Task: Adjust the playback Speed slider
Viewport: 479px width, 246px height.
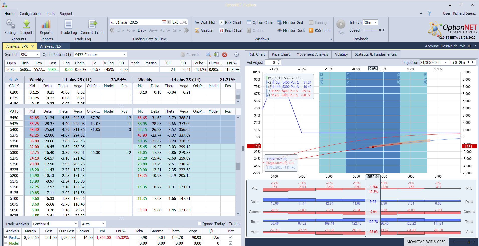Action: click(372, 30)
